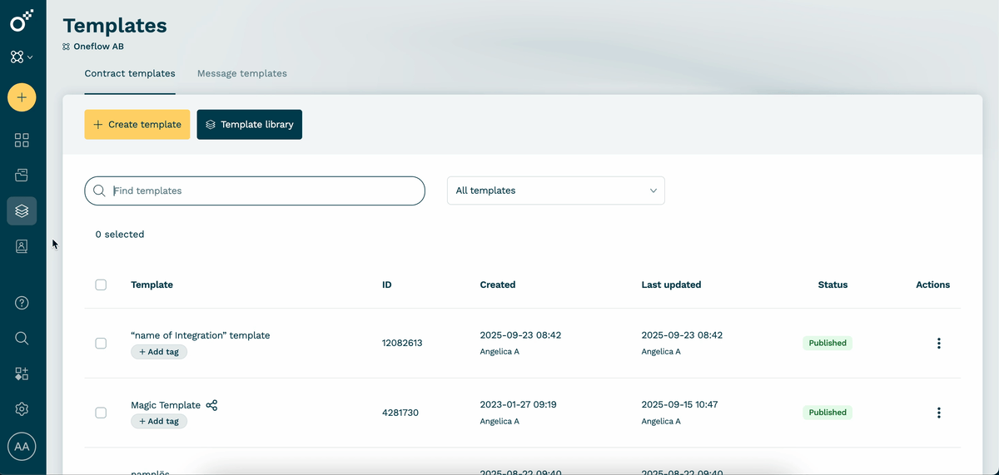Image resolution: width=999 pixels, height=475 pixels.
Task: Check the Magic Template row checkbox
Action: pos(101,413)
